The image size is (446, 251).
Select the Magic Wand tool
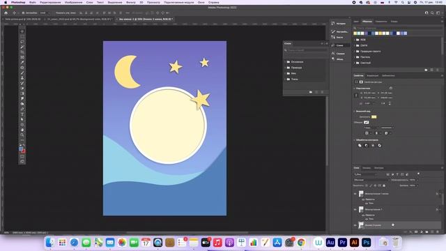(x=22, y=47)
